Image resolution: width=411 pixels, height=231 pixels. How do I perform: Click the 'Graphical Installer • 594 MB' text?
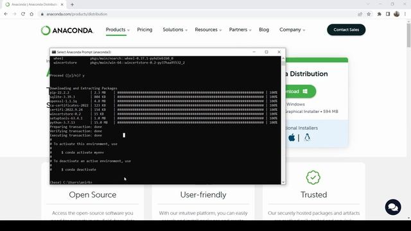311,112
